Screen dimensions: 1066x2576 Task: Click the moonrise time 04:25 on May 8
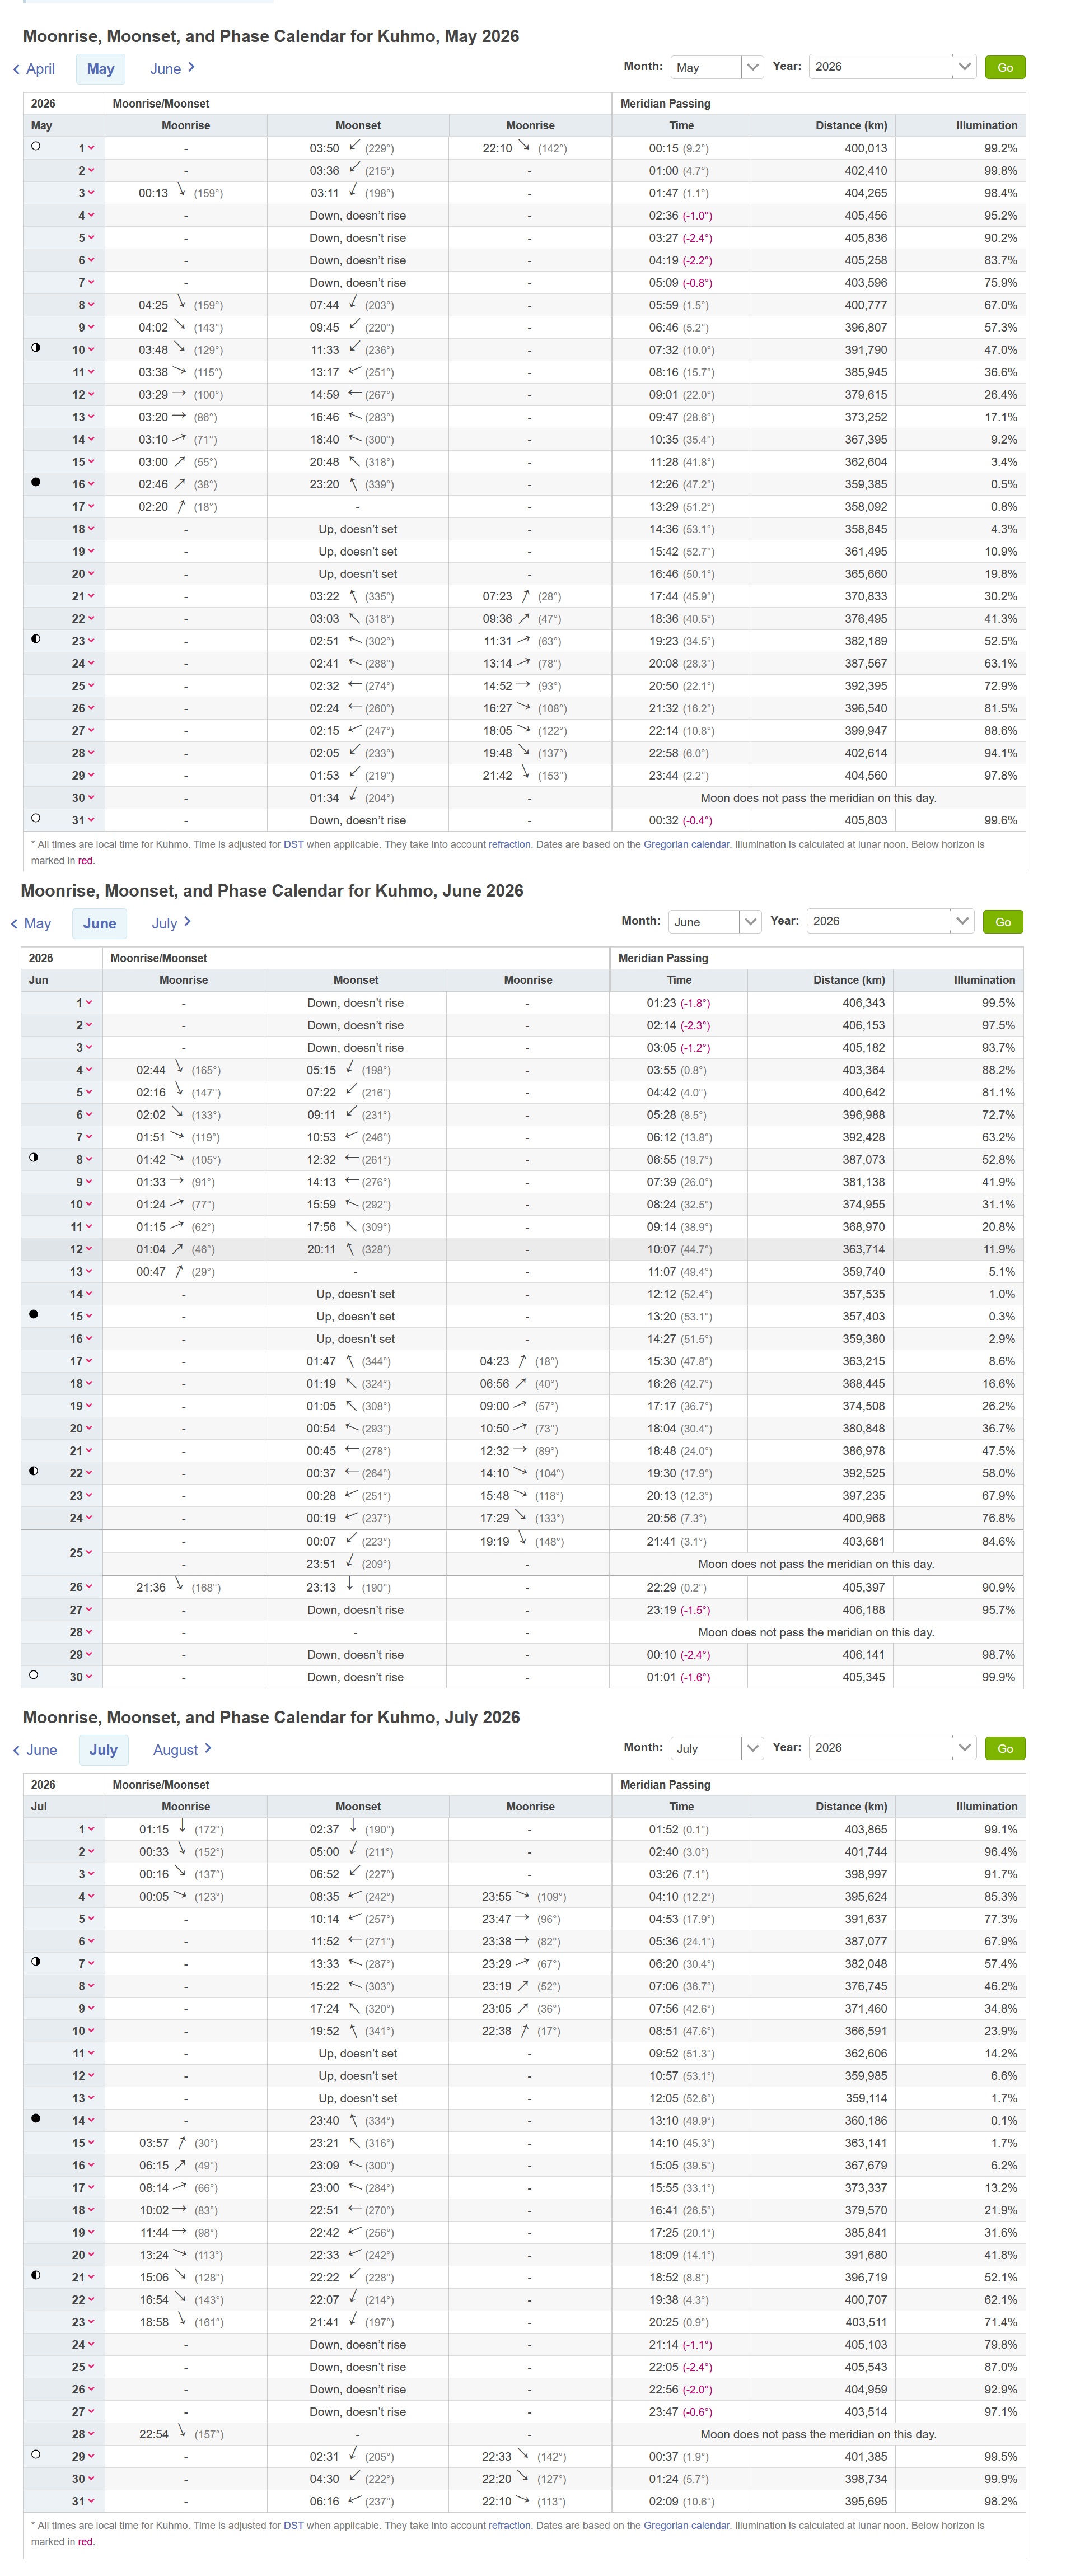153,305
